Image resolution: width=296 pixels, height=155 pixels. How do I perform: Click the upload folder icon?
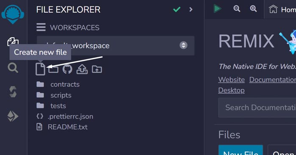point(97,69)
